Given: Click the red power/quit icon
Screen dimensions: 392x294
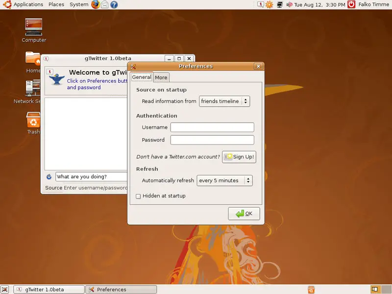Looking at the screenshot, I should pyautogui.click(x=351, y=4).
